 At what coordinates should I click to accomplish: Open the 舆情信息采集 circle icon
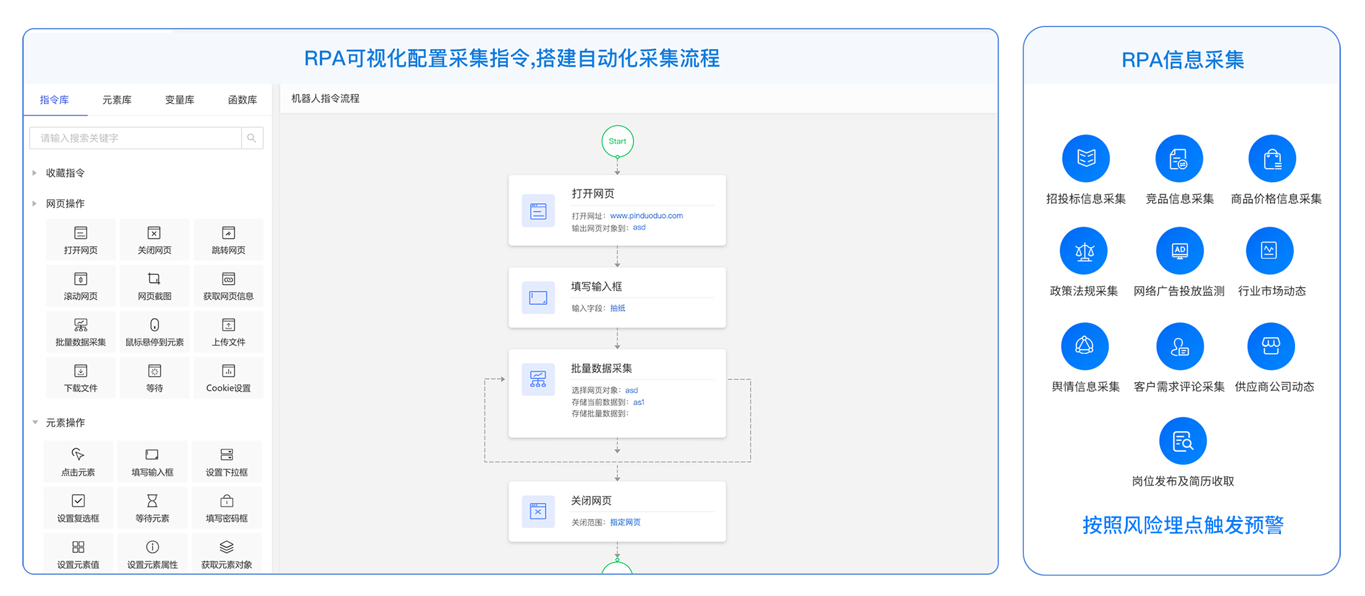(1084, 346)
